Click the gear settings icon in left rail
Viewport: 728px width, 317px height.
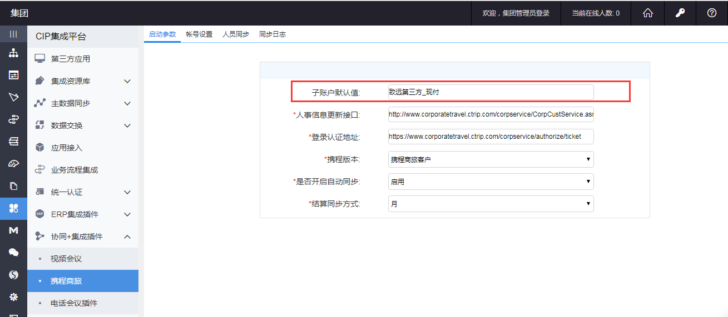point(13,297)
